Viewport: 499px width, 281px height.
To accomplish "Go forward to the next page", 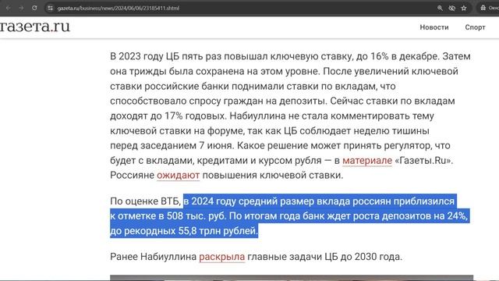I will coord(21,8).
